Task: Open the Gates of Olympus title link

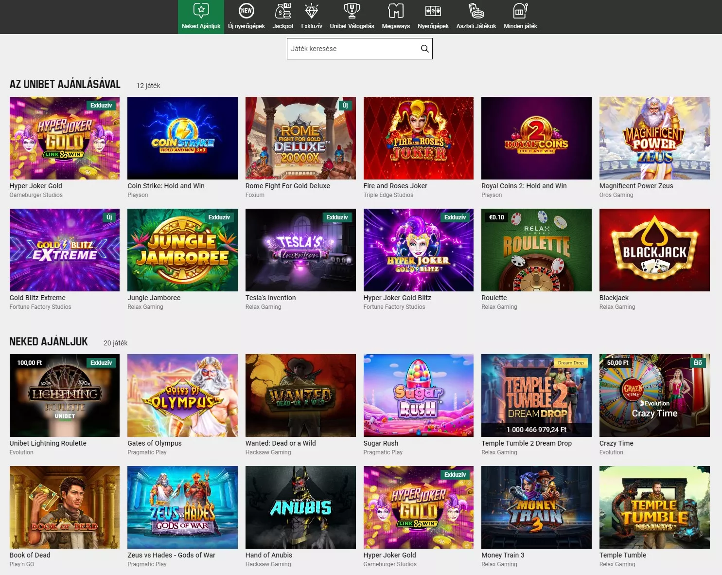Action: (154, 443)
